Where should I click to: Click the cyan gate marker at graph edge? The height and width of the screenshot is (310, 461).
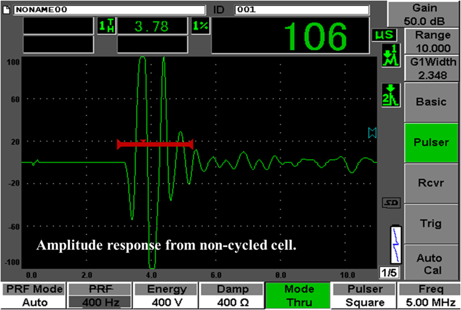372,132
